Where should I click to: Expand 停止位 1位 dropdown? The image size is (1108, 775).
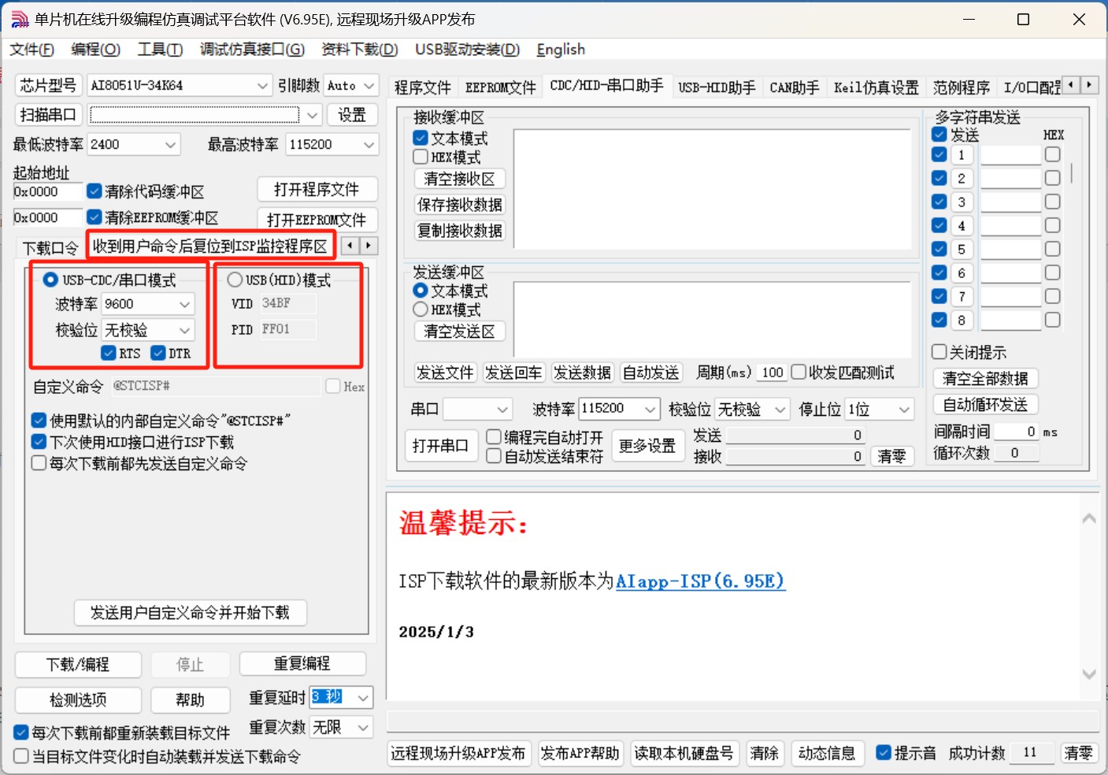coord(905,410)
